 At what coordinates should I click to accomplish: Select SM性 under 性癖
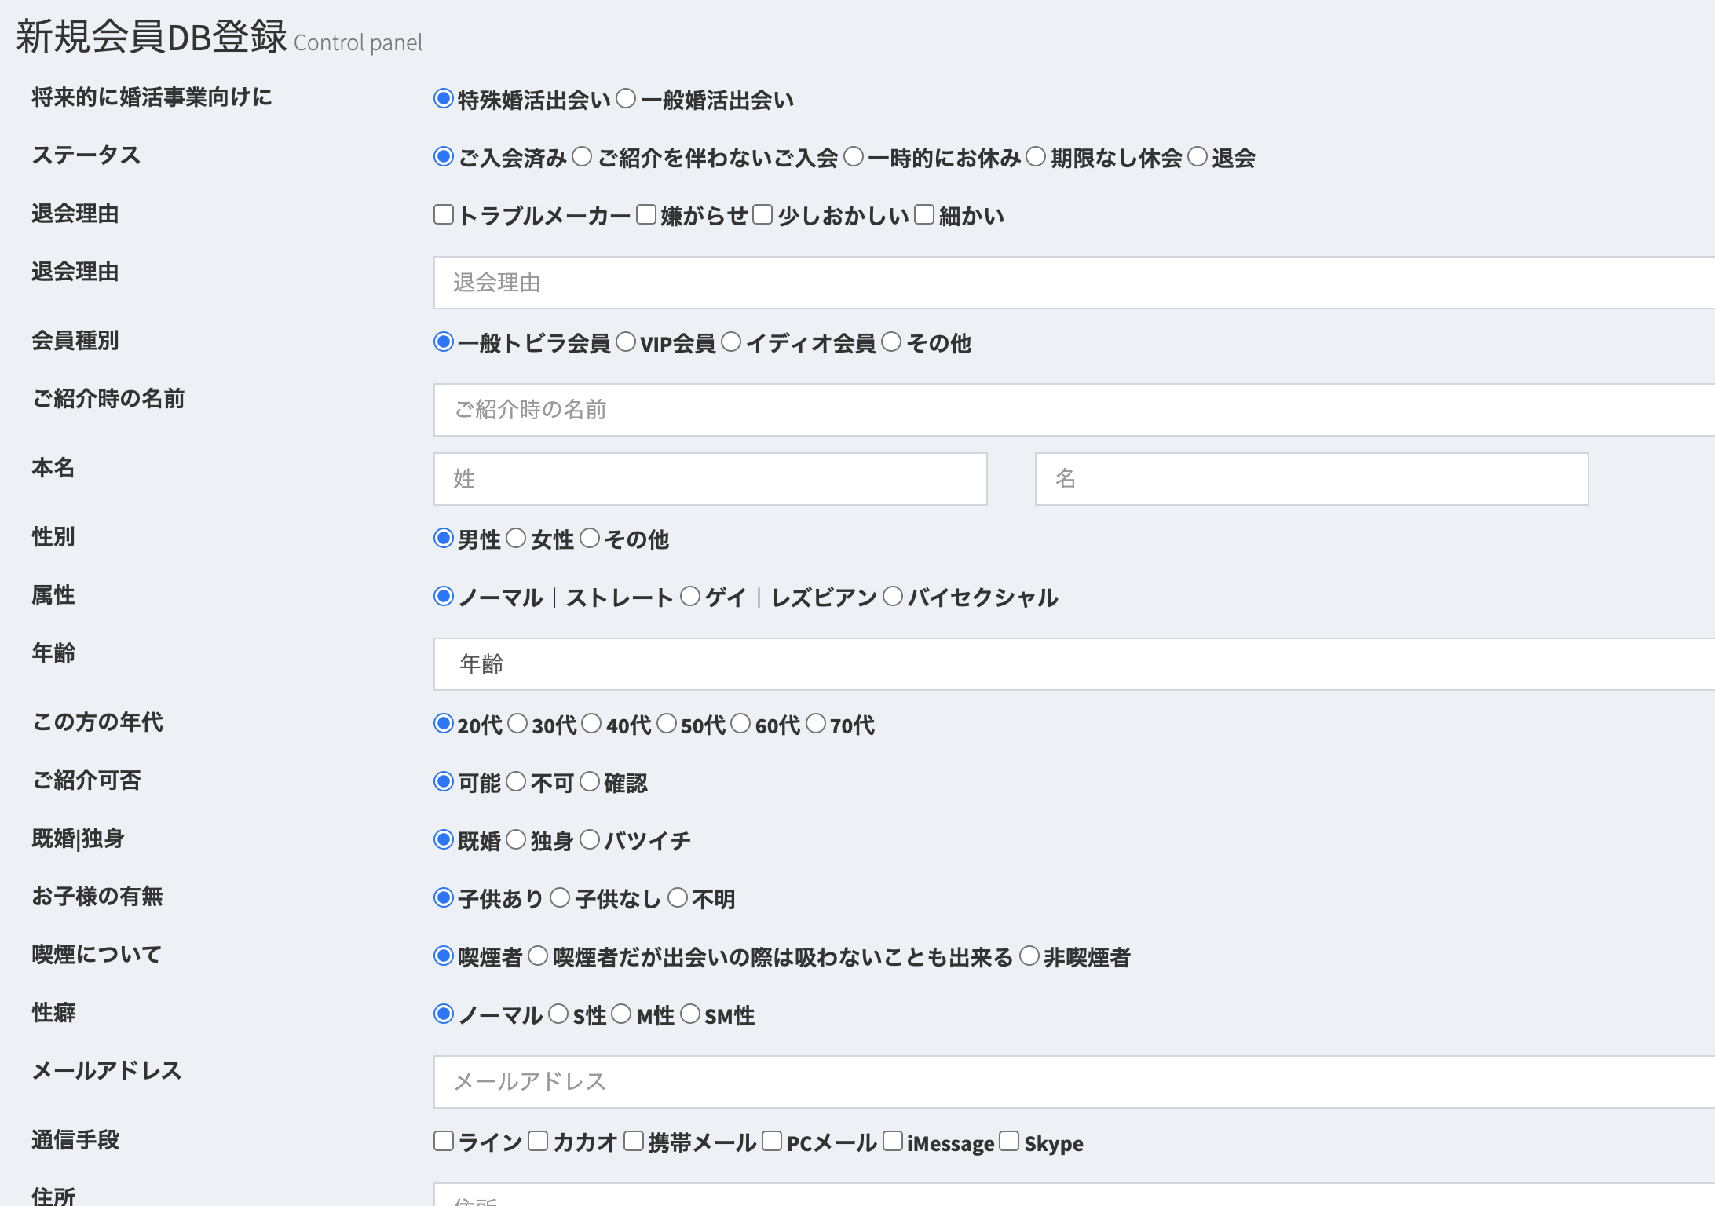(690, 1014)
